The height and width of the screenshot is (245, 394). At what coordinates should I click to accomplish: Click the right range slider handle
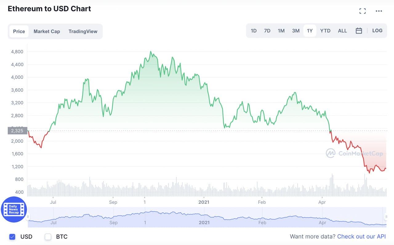(x=386, y=217)
